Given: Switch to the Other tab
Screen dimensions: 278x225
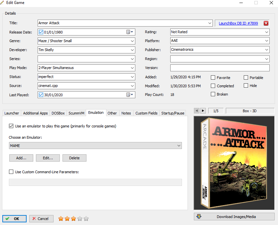Looking at the screenshot, I should tap(112, 113).
